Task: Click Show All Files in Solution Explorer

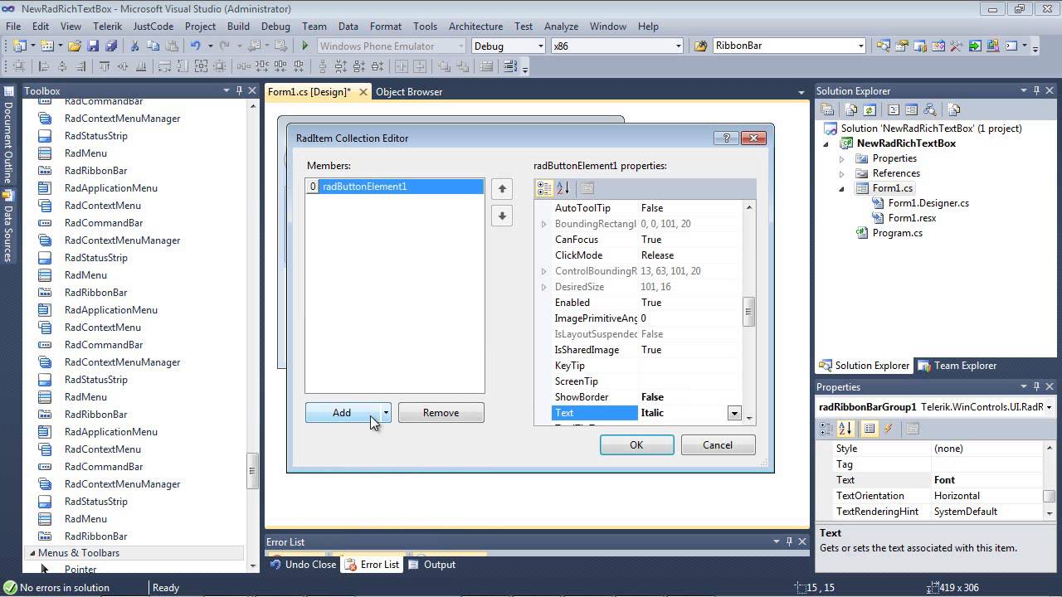Action: click(851, 109)
